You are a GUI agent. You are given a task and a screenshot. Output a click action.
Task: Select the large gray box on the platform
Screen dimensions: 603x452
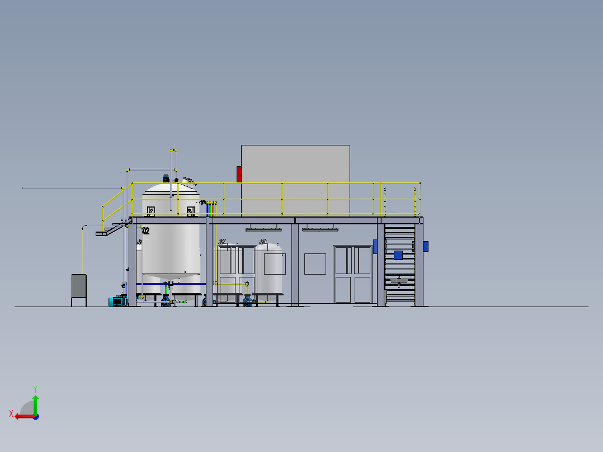[x=295, y=181]
